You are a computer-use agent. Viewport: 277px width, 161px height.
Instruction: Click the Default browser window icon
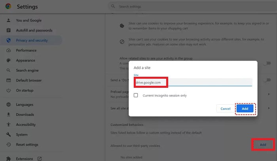pyautogui.click(x=8, y=80)
